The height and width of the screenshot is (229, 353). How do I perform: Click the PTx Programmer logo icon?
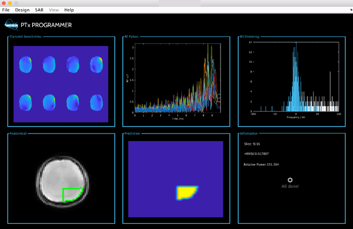pos(11,25)
